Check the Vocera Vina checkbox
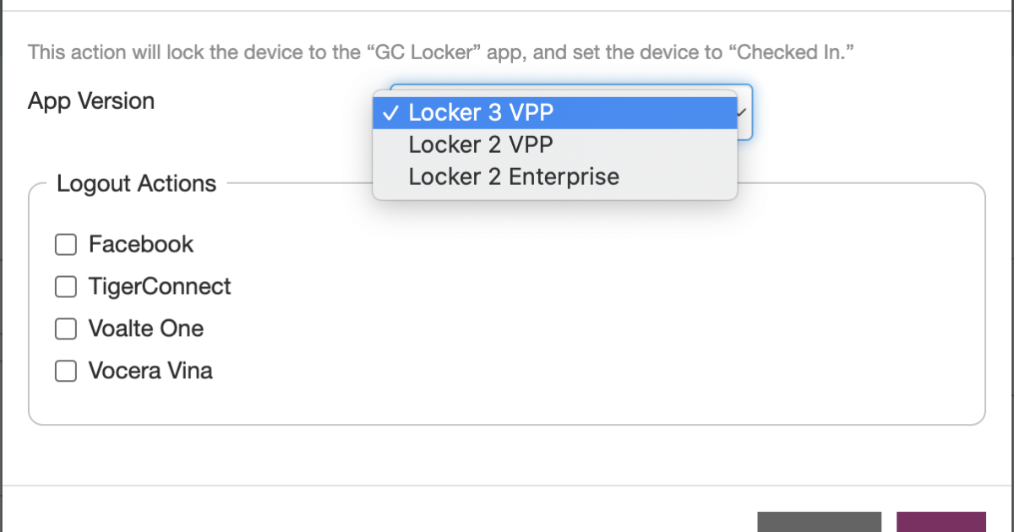 click(x=65, y=371)
